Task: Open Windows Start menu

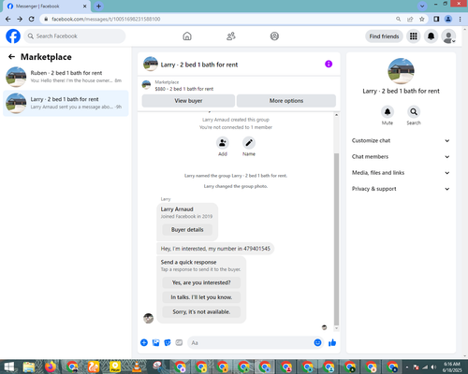Action: click(x=8, y=367)
